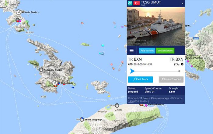Open Vessel Details for TCSG UMUT
Screen dimensions: 213x134
pos(165,51)
